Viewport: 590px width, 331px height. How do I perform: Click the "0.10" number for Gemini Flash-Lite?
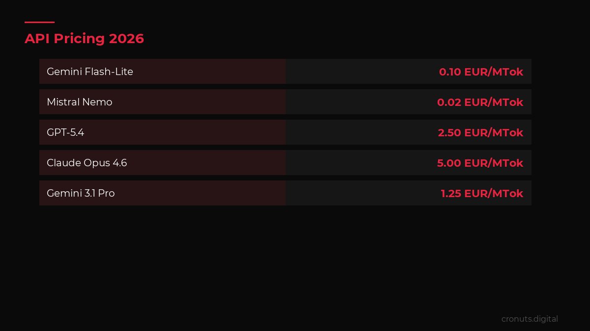(450, 72)
